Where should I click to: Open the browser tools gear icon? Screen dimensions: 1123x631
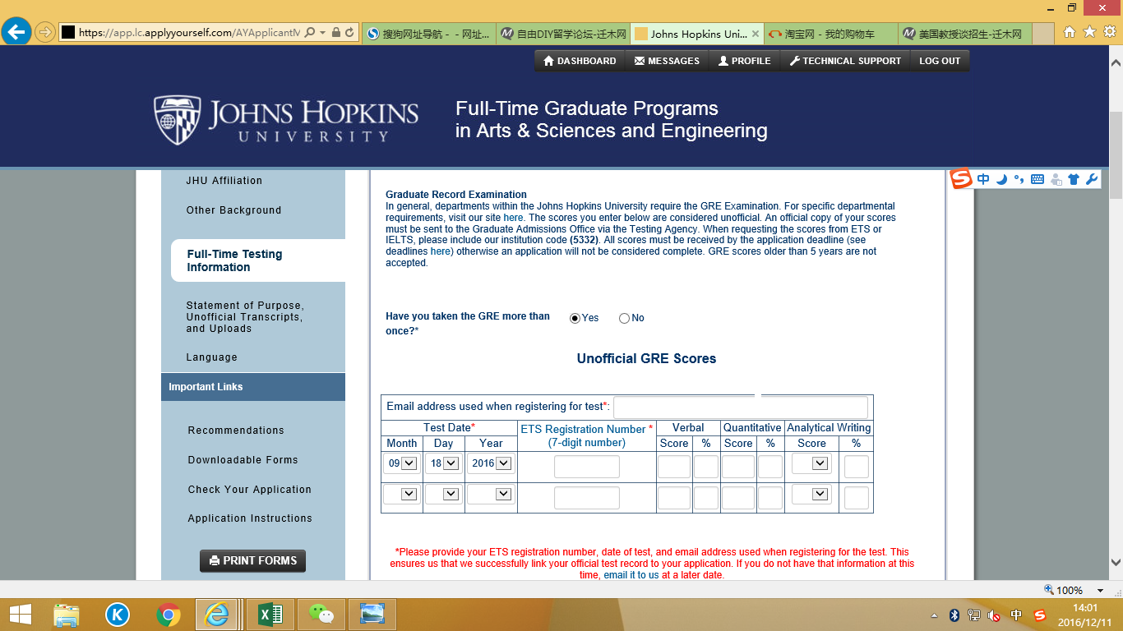[x=1109, y=32]
